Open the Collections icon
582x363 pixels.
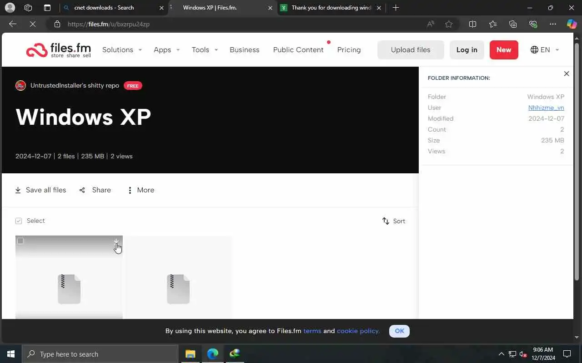(x=513, y=24)
